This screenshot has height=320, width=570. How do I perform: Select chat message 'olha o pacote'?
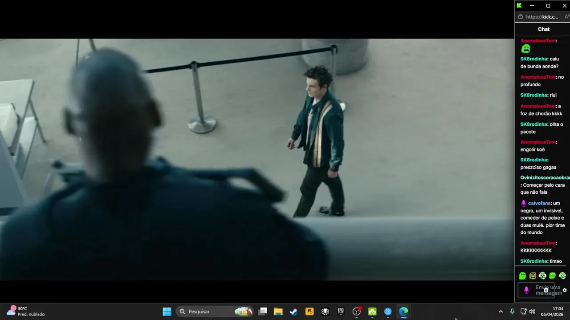click(541, 128)
